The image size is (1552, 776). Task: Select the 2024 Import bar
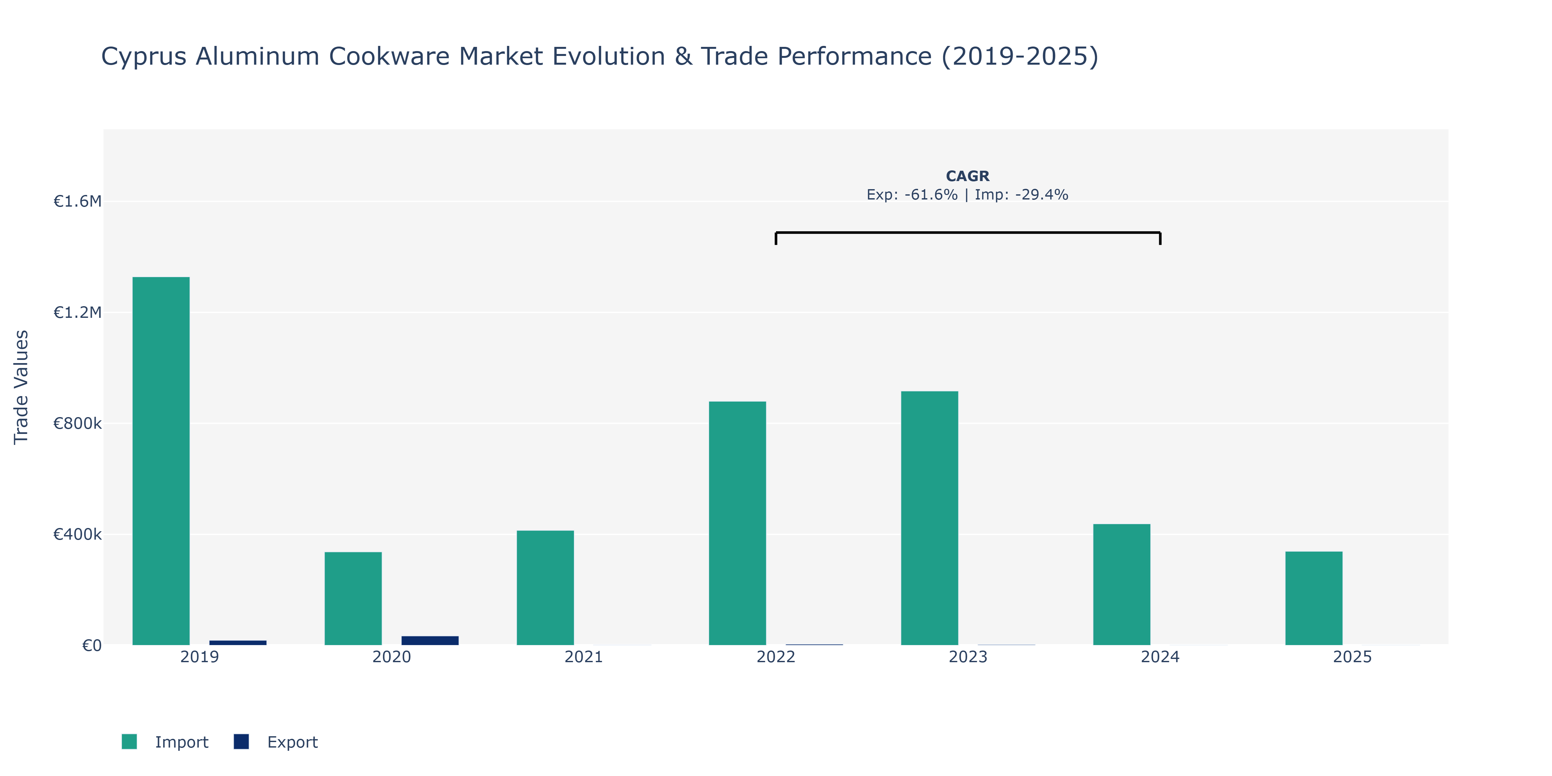1122,584
